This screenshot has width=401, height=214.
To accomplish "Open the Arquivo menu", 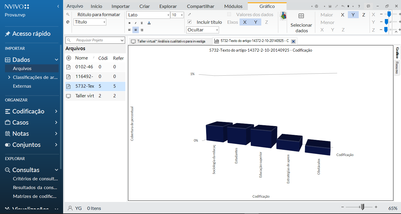I will [x=75, y=6].
